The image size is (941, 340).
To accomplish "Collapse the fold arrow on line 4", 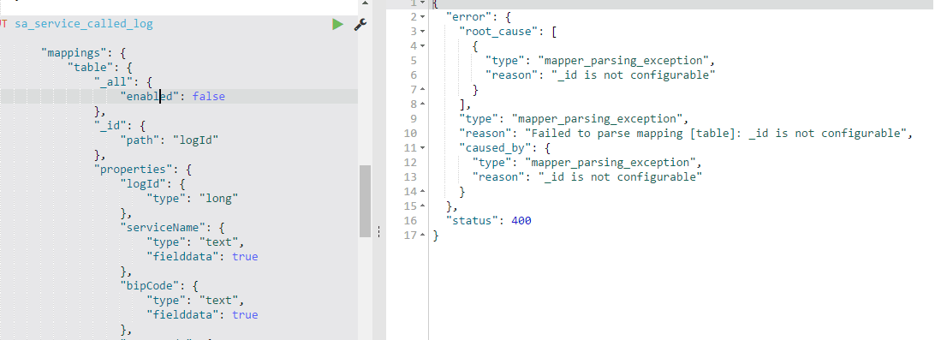I will pyautogui.click(x=422, y=45).
